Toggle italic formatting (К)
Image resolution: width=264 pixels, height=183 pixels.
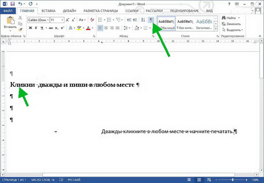(x=36, y=28)
